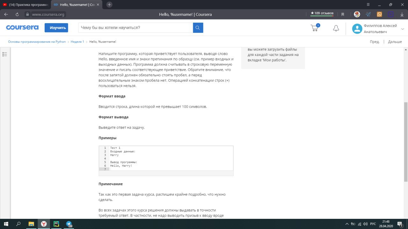Open the Yandex Browser taskbar icon
Screen dimensions: 408x229
(44, 224)
